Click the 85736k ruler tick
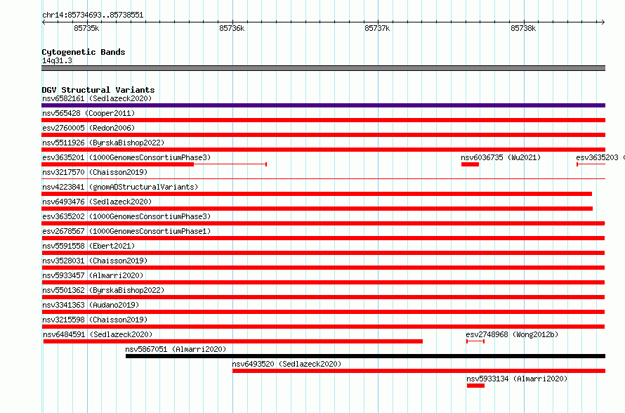This screenshot has height=413, width=625. [x=232, y=28]
